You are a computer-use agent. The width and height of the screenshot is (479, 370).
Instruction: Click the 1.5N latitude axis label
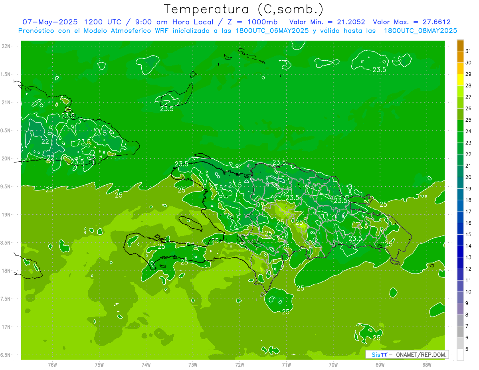click(6, 74)
